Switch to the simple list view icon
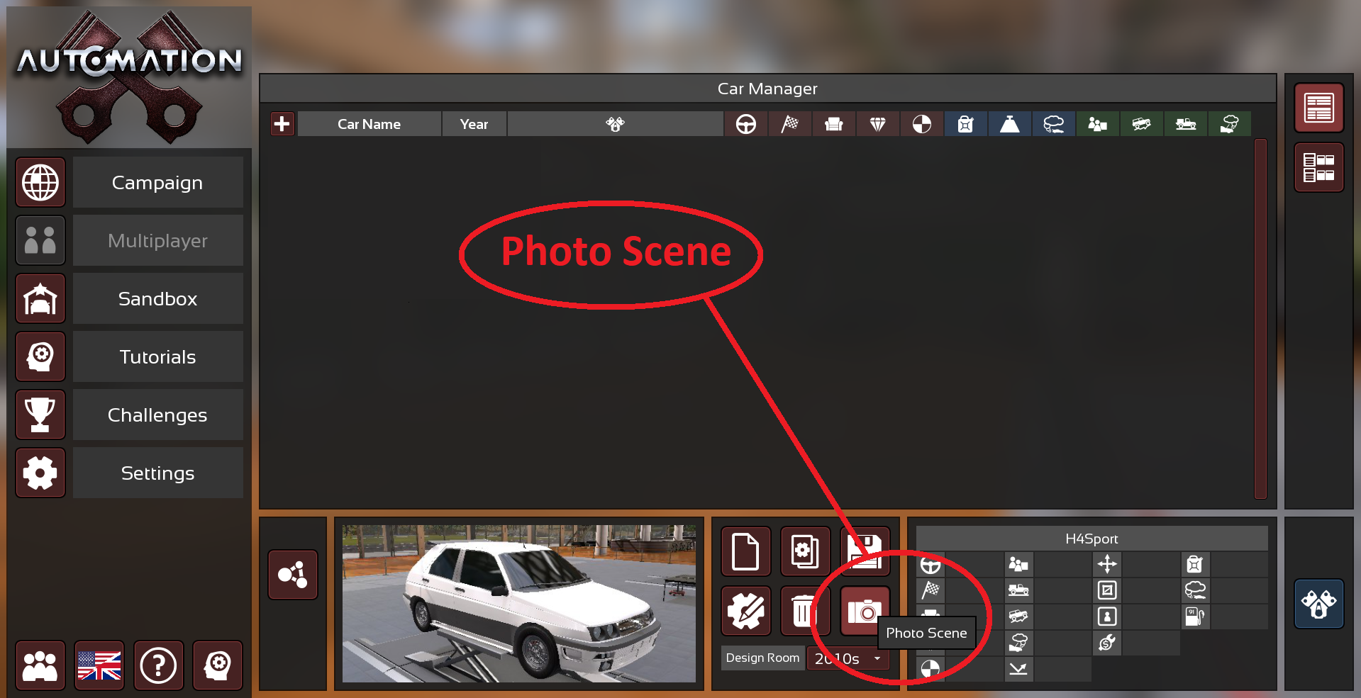Screen dimensions: 1361x698 coord(1319,108)
